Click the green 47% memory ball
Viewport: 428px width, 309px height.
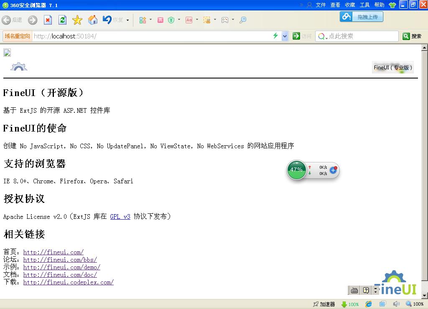pyautogui.click(x=296, y=170)
